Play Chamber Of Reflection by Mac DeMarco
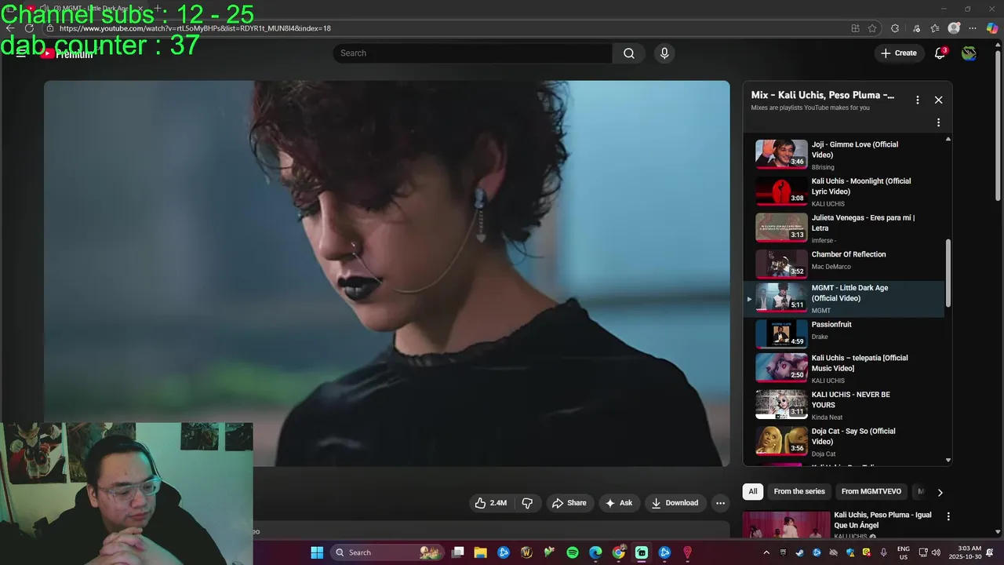The height and width of the screenshot is (565, 1004). [x=846, y=264]
